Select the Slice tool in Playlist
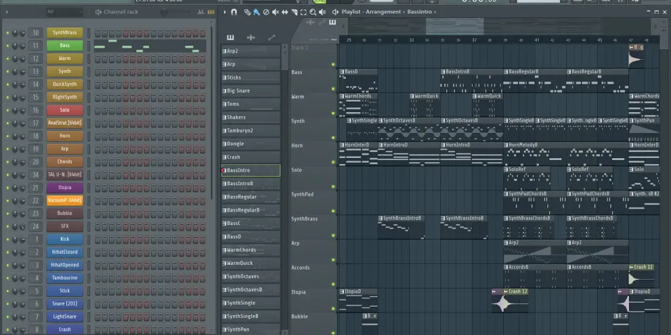671x335 pixels. tap(294, 12)
